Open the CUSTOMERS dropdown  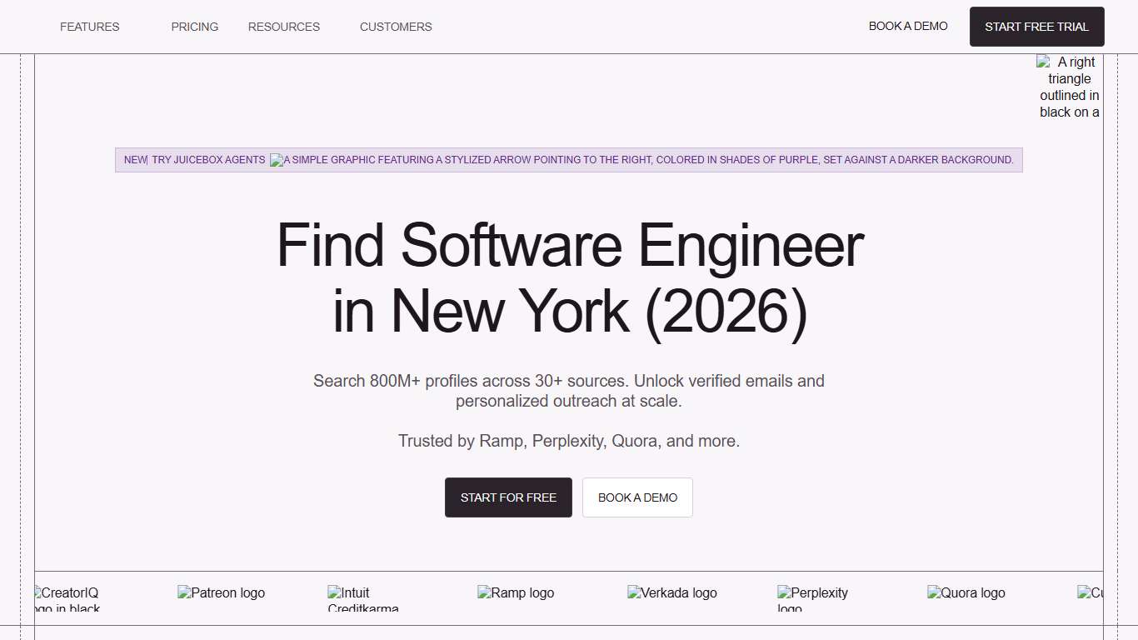(x=396, y=27)
